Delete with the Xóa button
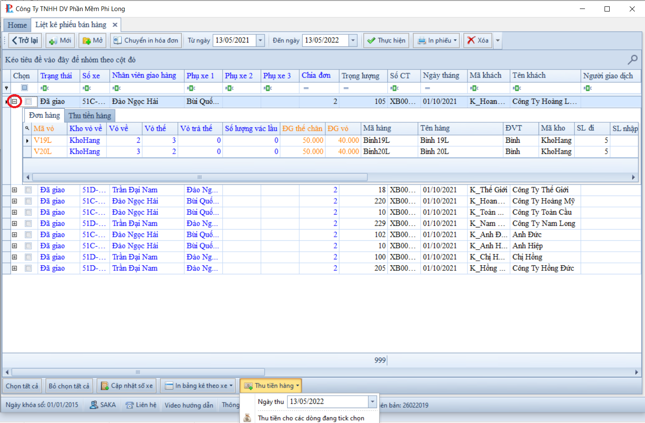The width and height of the screenshot is (645, 423). (x=478, y=40)
